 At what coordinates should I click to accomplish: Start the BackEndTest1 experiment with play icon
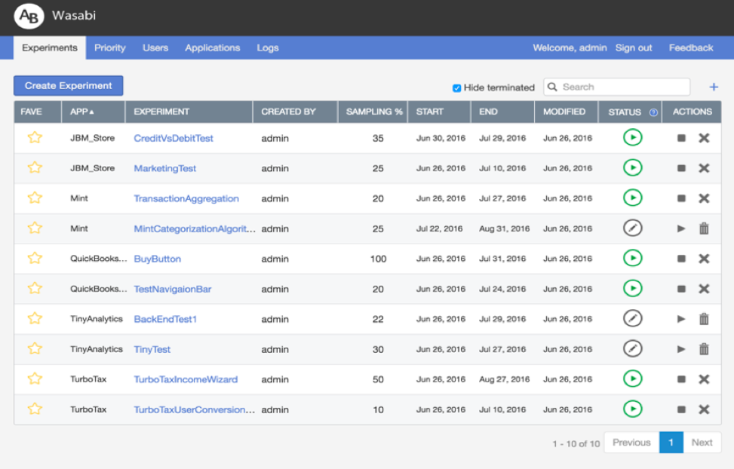(681, 319)
